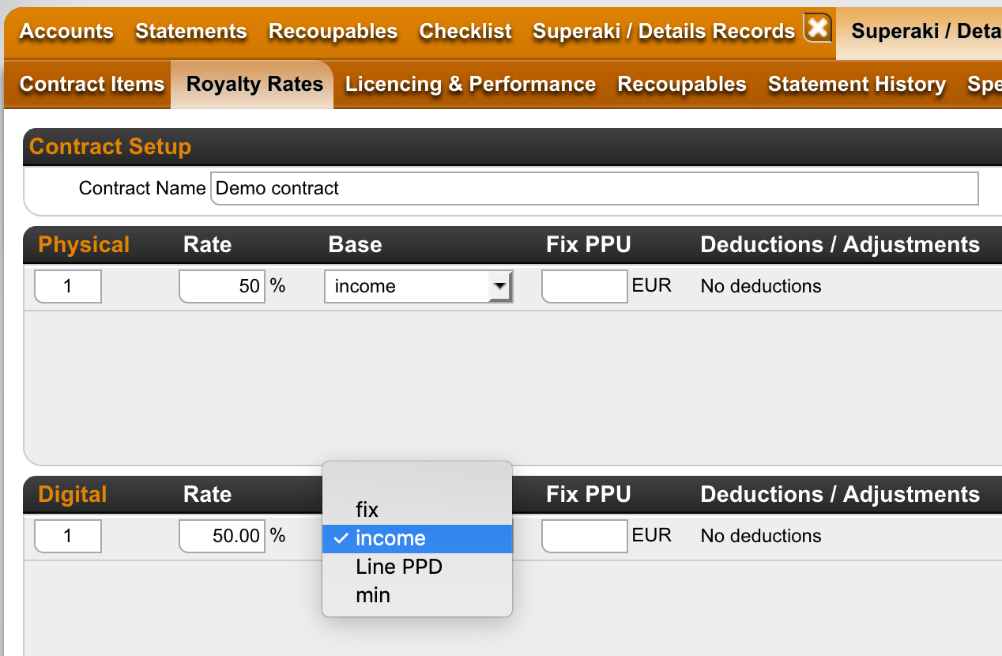Click the Physical Fix PPU input field

pyautogui.click(x=585, y=286)
